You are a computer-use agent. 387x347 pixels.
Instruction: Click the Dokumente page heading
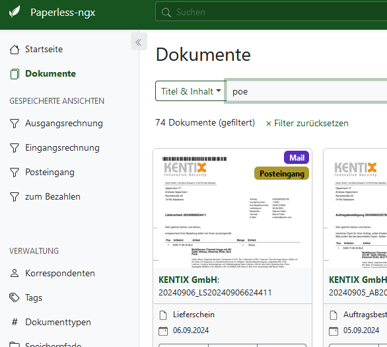pyautogui.click(x=203, y=55)
